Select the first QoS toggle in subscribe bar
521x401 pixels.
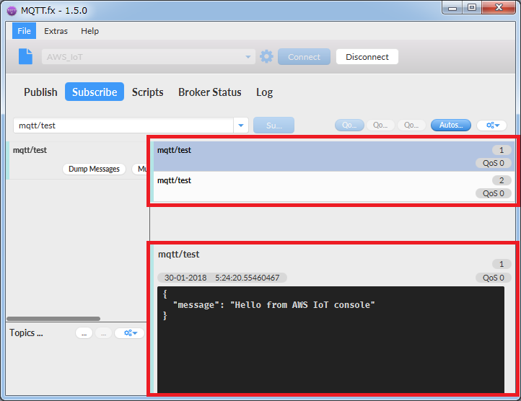pos(349,125)
